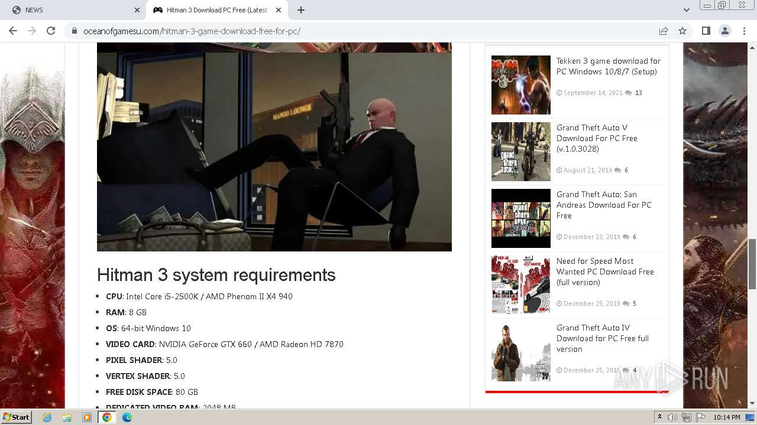
Task: Close the Hitman 3 Download tab
Action: pyautogui.click(x=279, y=10)
